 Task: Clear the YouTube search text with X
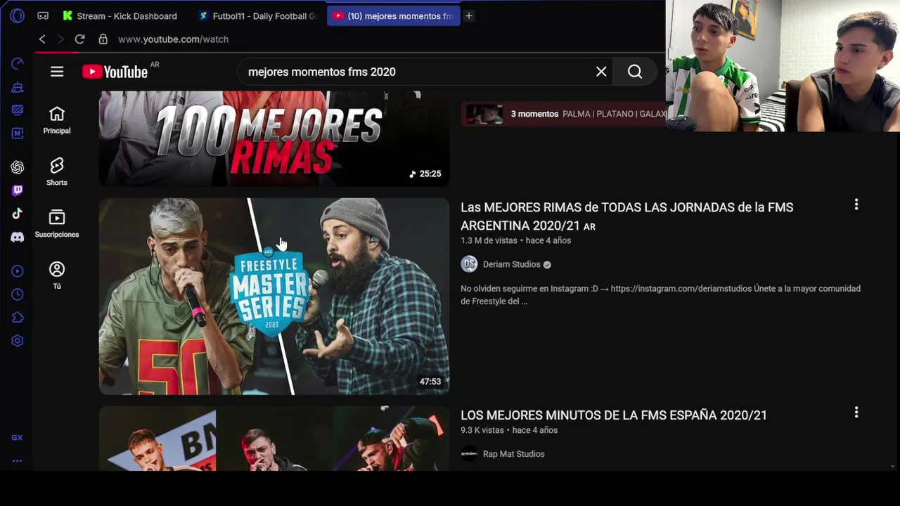click(x=601, y=72)
